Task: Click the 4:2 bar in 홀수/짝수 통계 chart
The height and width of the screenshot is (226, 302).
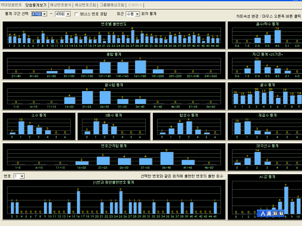Action: 278,37
